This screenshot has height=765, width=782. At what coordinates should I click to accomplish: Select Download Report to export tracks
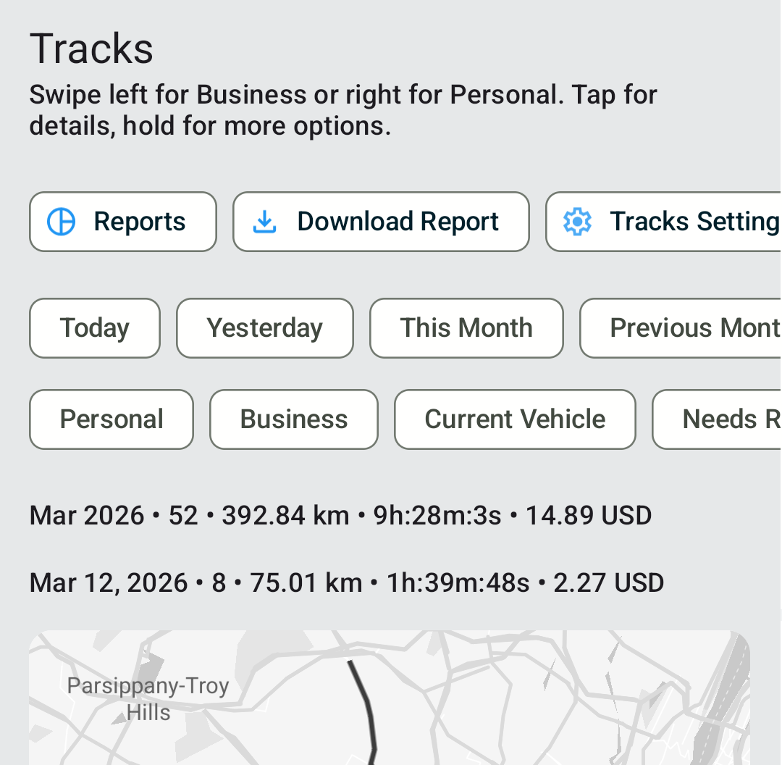(x=381, y=222)
